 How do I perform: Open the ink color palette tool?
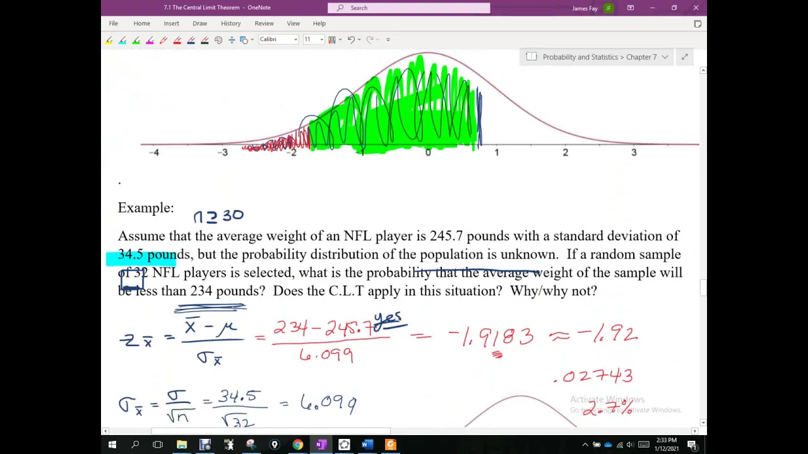pos(218,40)
